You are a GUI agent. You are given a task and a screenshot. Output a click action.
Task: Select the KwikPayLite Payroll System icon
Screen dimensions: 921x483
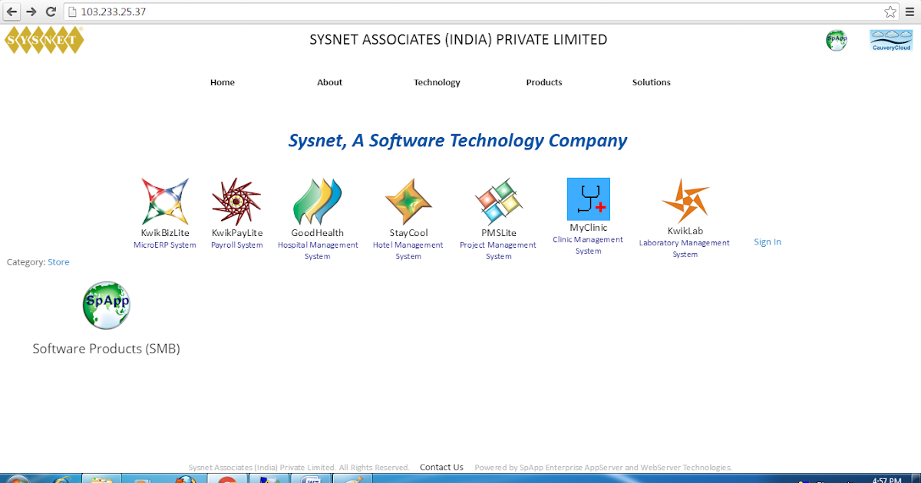coord(237,201)
